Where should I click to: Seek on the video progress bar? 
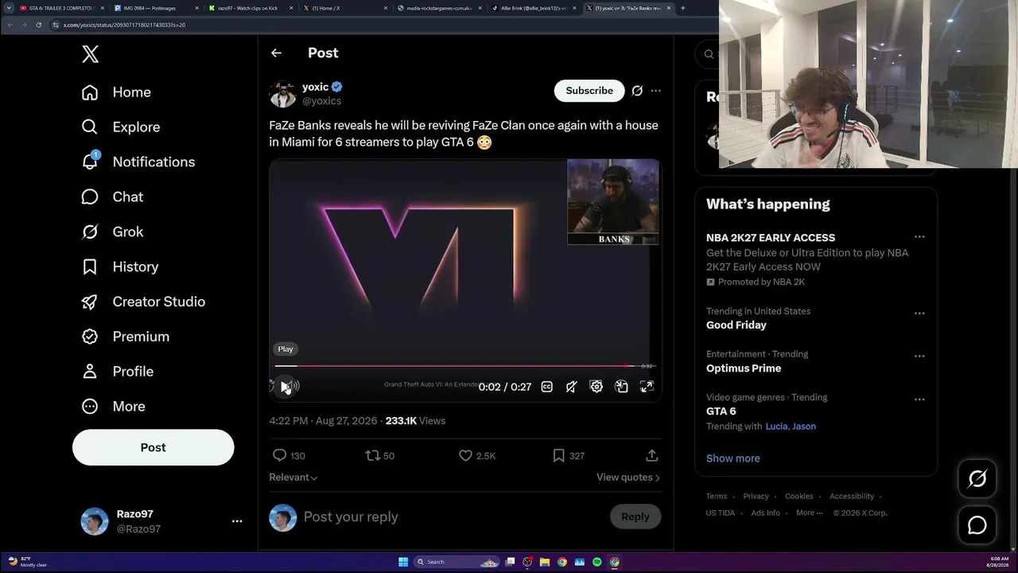click(x=465, y=366)
